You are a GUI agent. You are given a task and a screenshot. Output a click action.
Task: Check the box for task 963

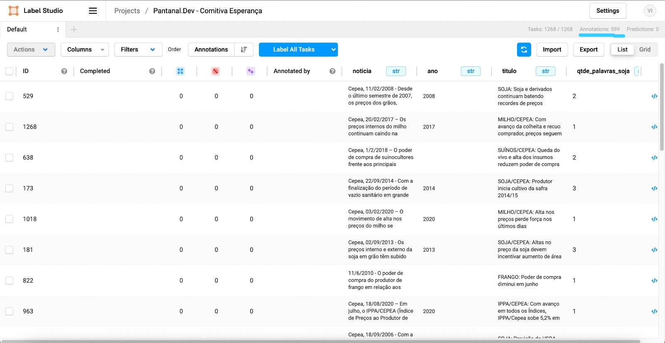coord(9,311)
